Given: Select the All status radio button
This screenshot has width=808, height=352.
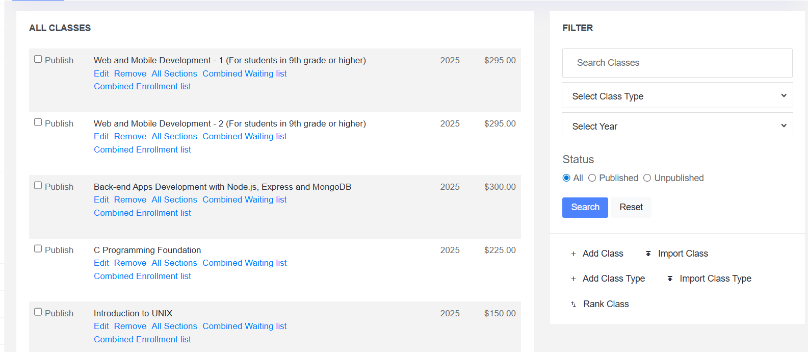Looking at the screenshot, I should point(566,178).
